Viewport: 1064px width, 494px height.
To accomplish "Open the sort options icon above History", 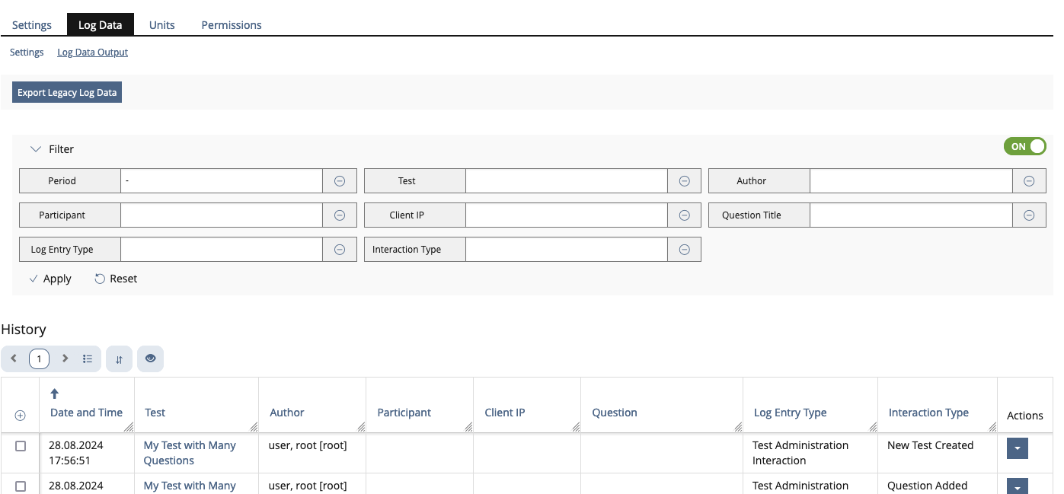I will point(119,359).
